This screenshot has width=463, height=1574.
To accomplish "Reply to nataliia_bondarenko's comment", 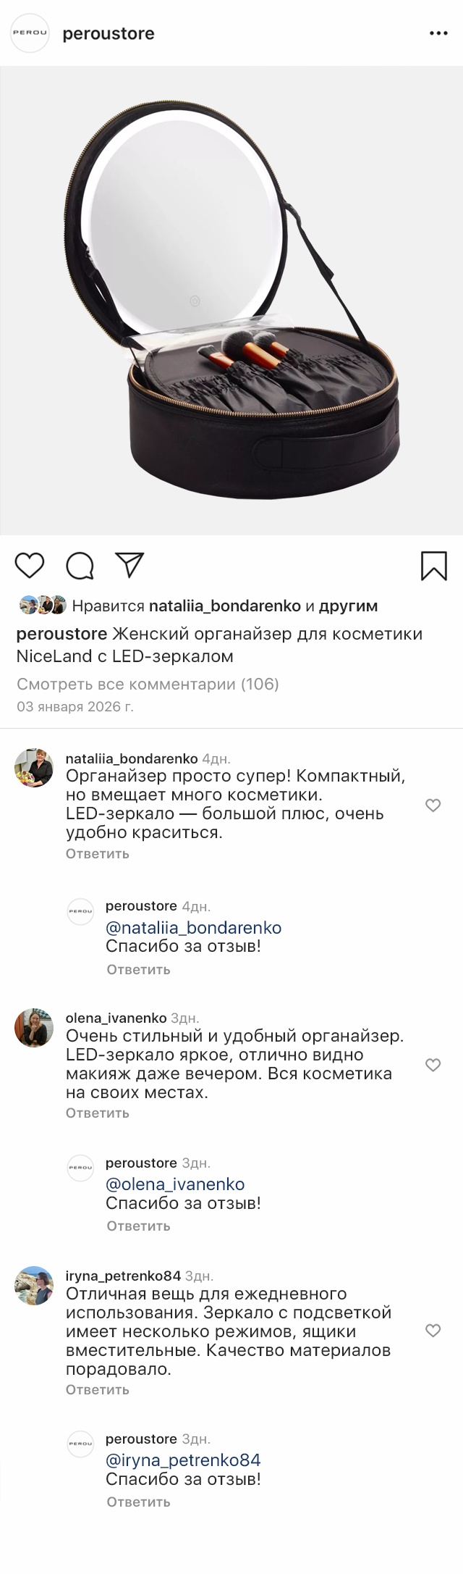I will [x=98, y=853].
